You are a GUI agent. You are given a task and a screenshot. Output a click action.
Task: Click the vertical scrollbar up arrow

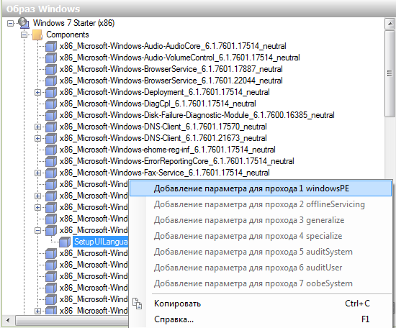(x=390, y=24)
